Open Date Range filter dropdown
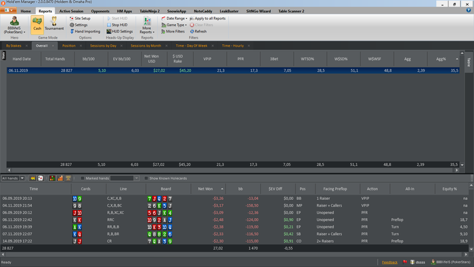Image resolution: width=474 pixels, height=267 pixels. [174, 18]
